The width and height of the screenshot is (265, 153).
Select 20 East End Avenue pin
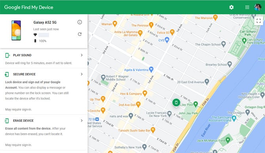tap(207, 82)
